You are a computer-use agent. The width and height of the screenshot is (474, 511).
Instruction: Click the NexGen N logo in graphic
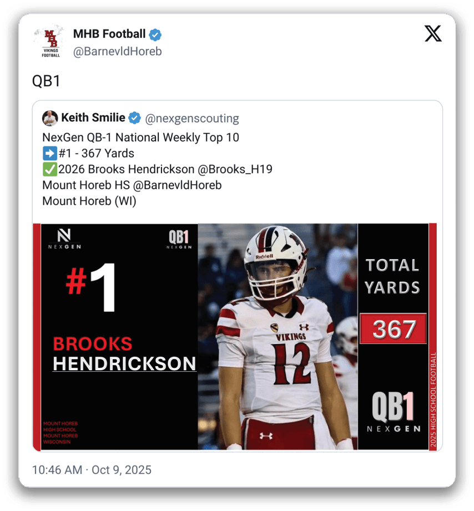click(x=64, y=239)
